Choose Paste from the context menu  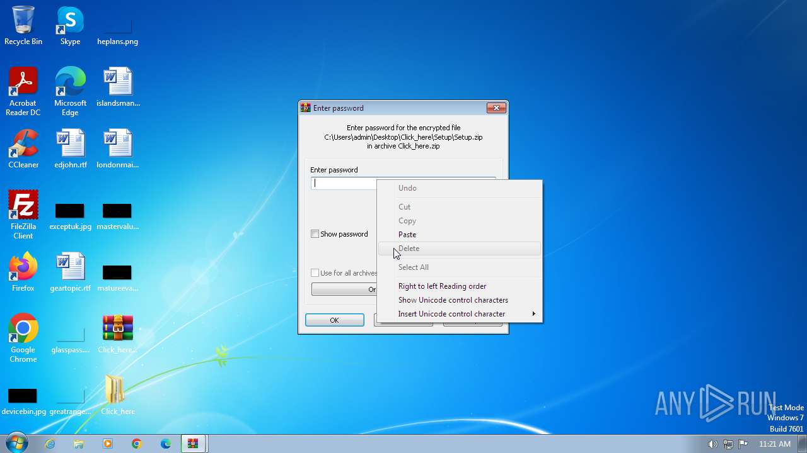[460, 235]
